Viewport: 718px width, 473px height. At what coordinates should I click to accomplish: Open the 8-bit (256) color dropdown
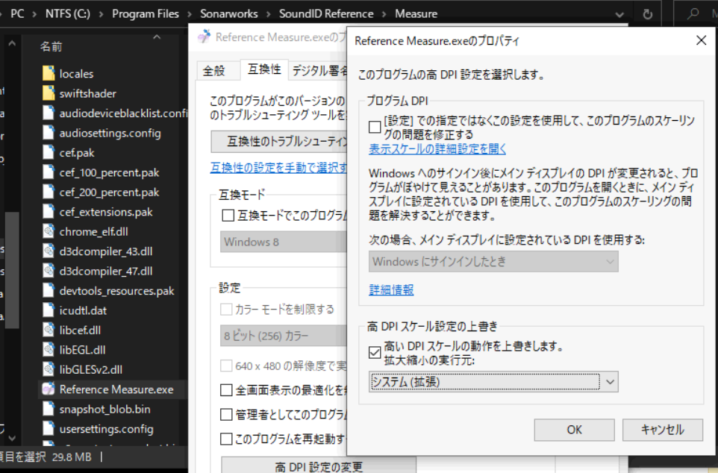(x=284, y=336)
